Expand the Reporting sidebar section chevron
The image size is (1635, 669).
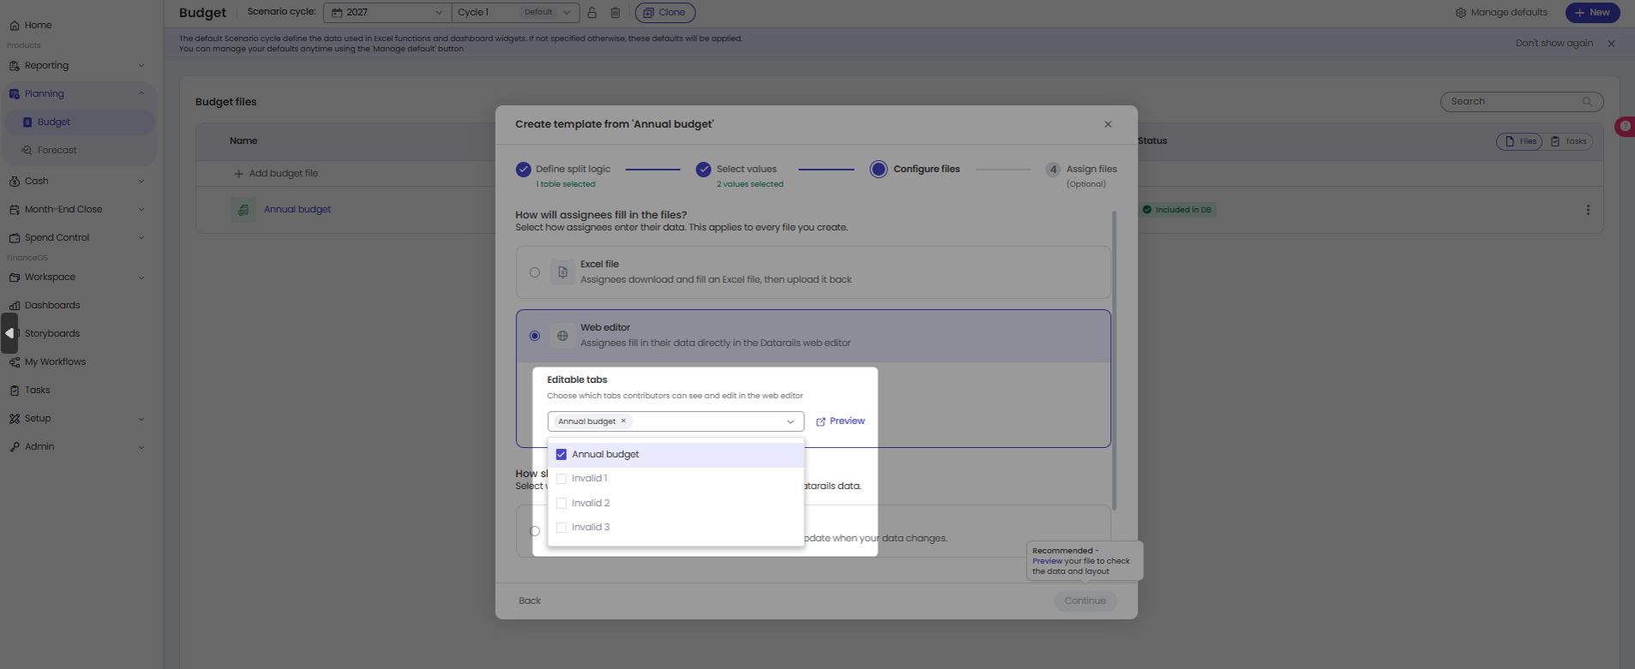(x=141, y=66)
